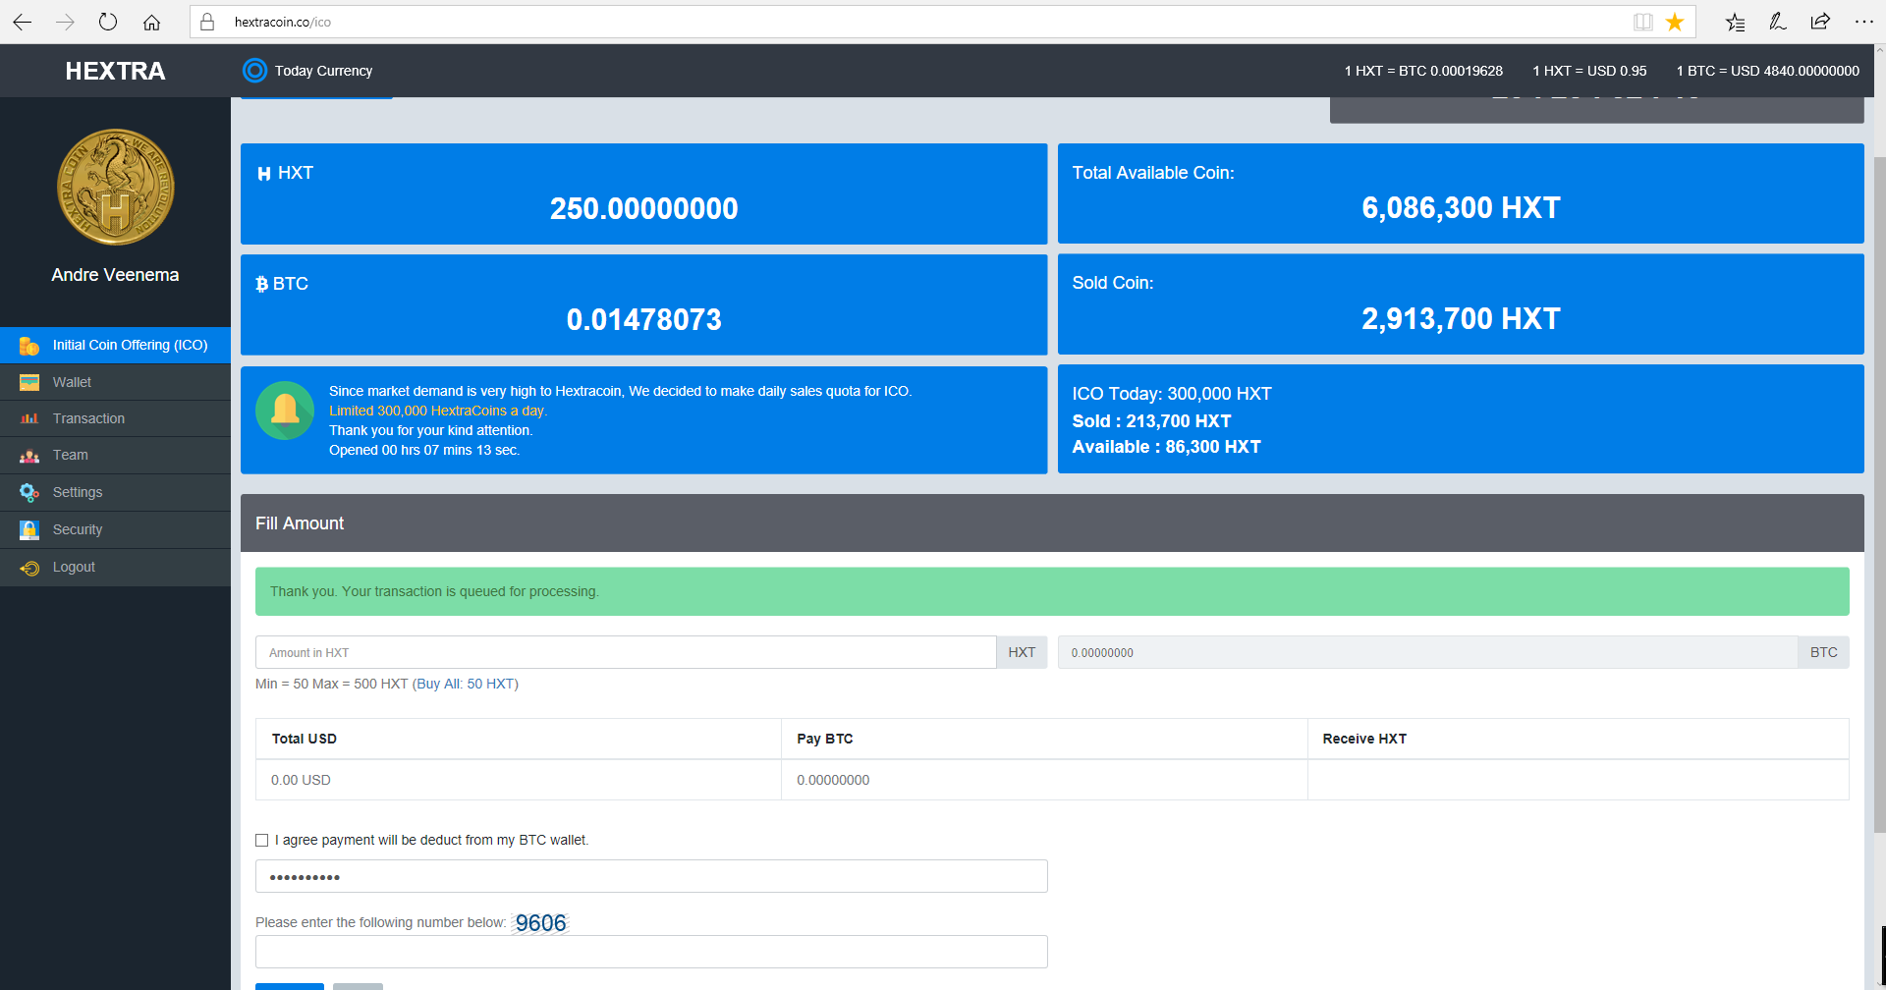Screen dimensions: 1886x990
Task: Click the 0.01478073 BTC balance
Action: tap(643, 319)
